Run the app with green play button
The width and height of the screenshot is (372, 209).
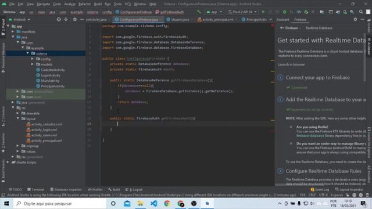click(263, 12)
